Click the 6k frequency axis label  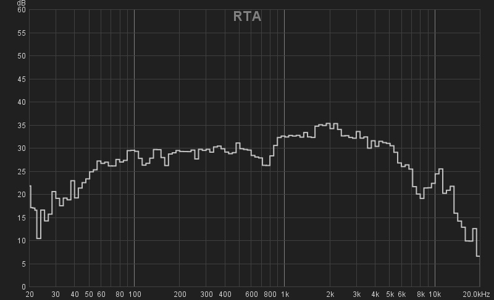(x=402, y=294)
